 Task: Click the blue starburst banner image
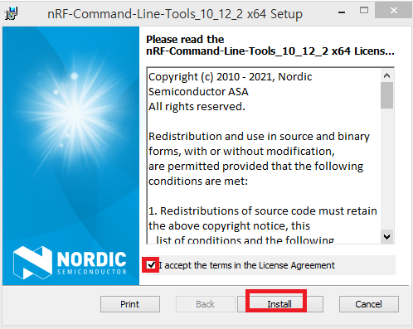70,133
